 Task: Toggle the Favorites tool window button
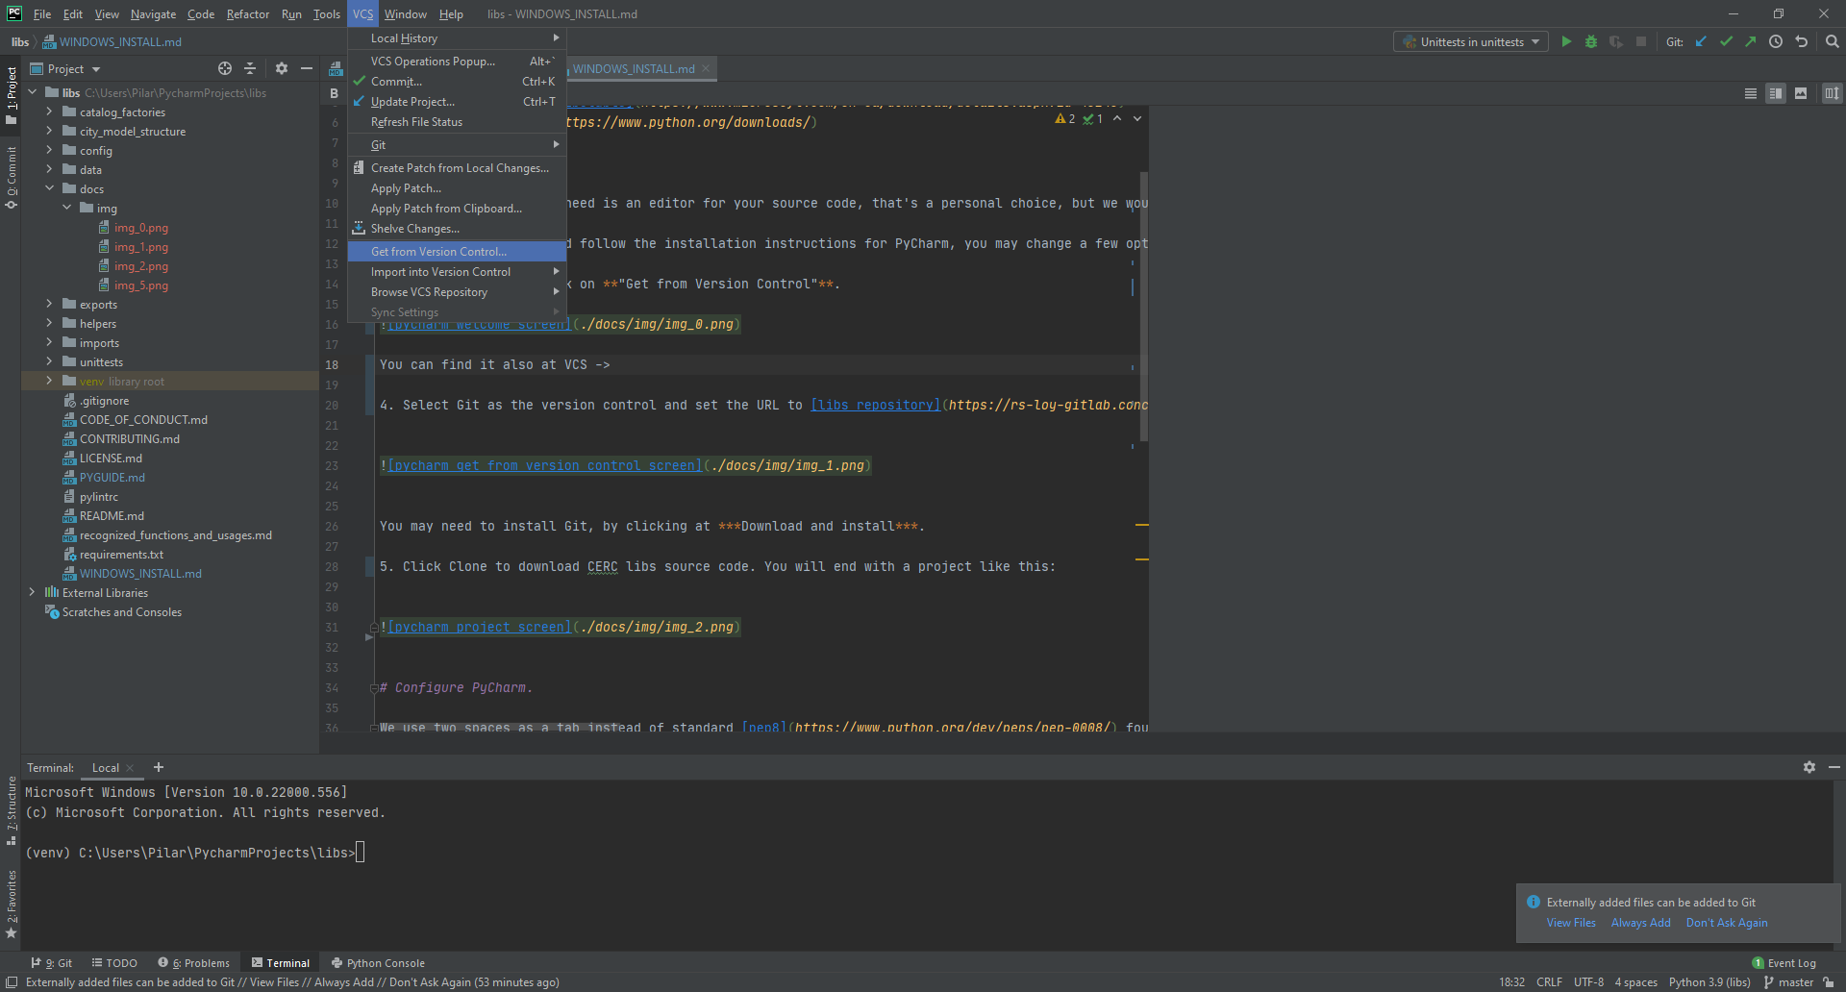point(12,904)
